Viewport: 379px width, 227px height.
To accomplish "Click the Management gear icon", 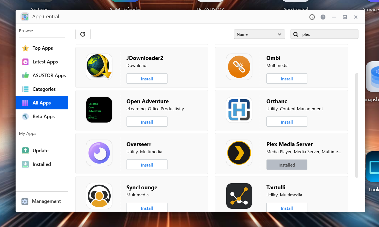I will (x=25, y=202).
